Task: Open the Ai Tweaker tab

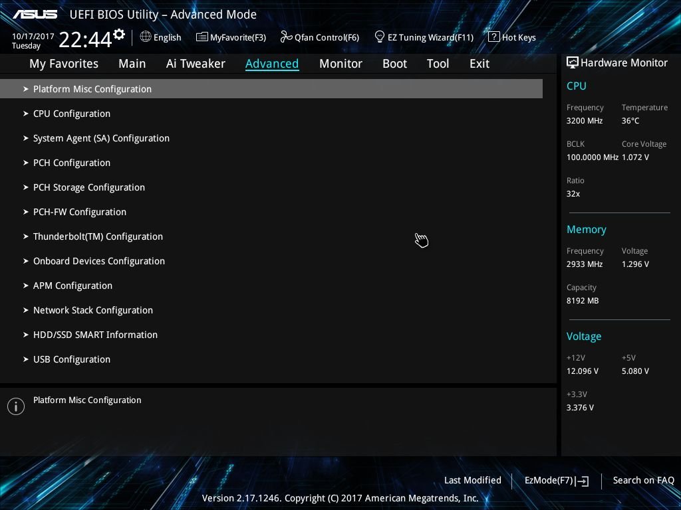Action: (x=196, y=64)
